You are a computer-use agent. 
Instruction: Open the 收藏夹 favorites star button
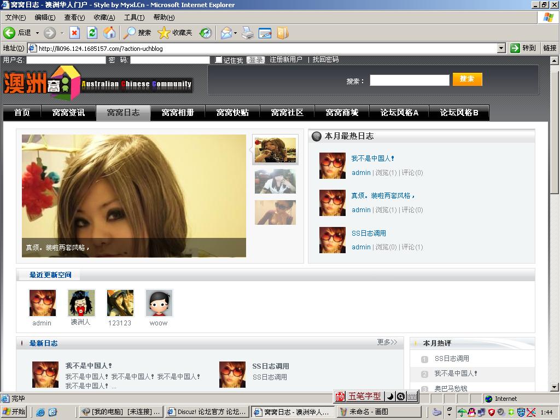point(174,33)
